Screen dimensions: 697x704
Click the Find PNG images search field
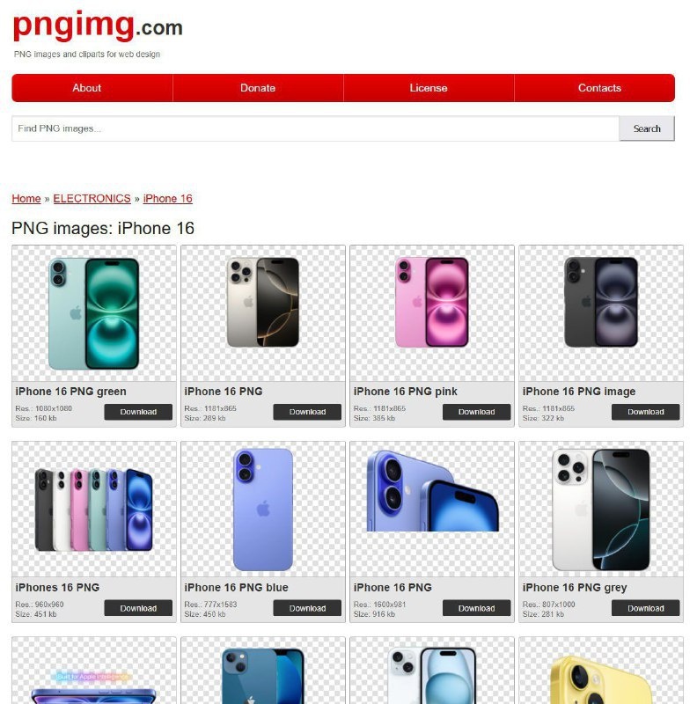click(315, 128)
